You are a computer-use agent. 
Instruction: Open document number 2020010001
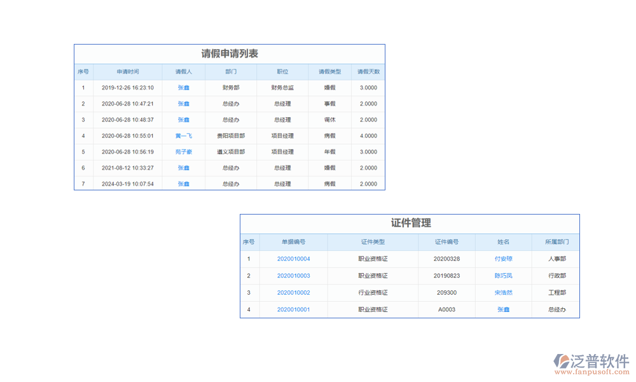click(293, 309)
